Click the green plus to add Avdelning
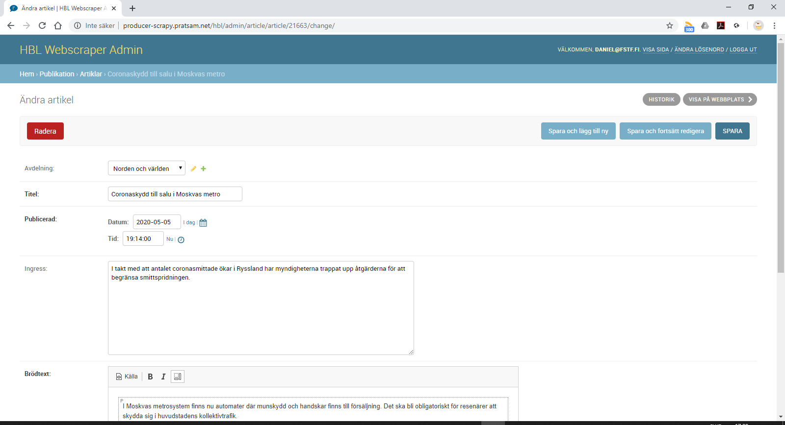 point(203,169)
